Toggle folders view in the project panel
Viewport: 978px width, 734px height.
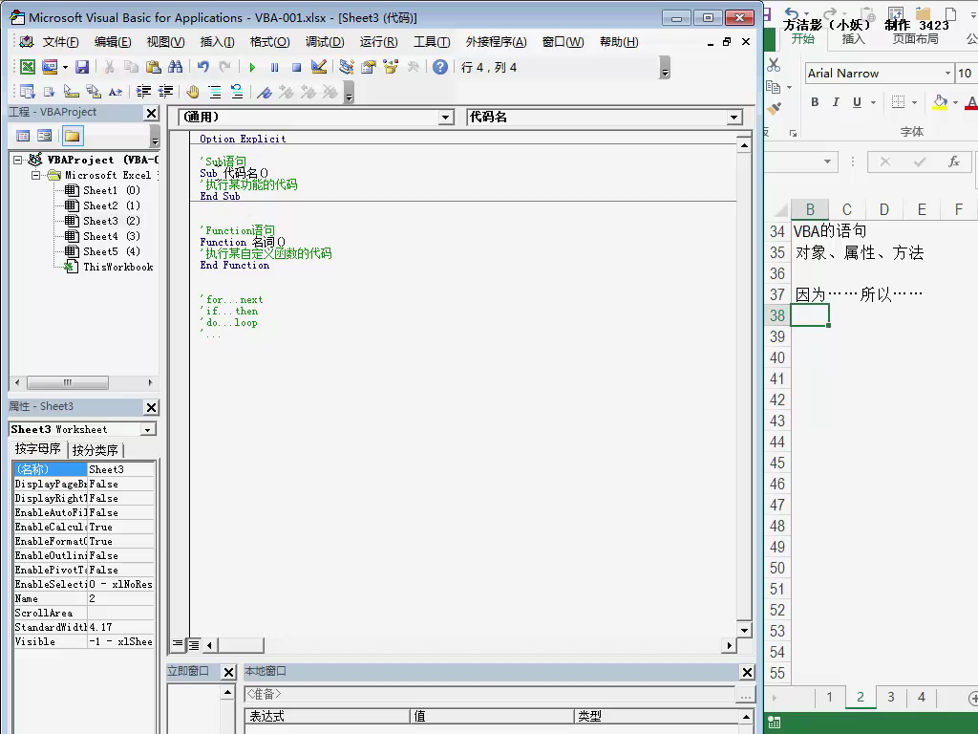coord(73,136)
